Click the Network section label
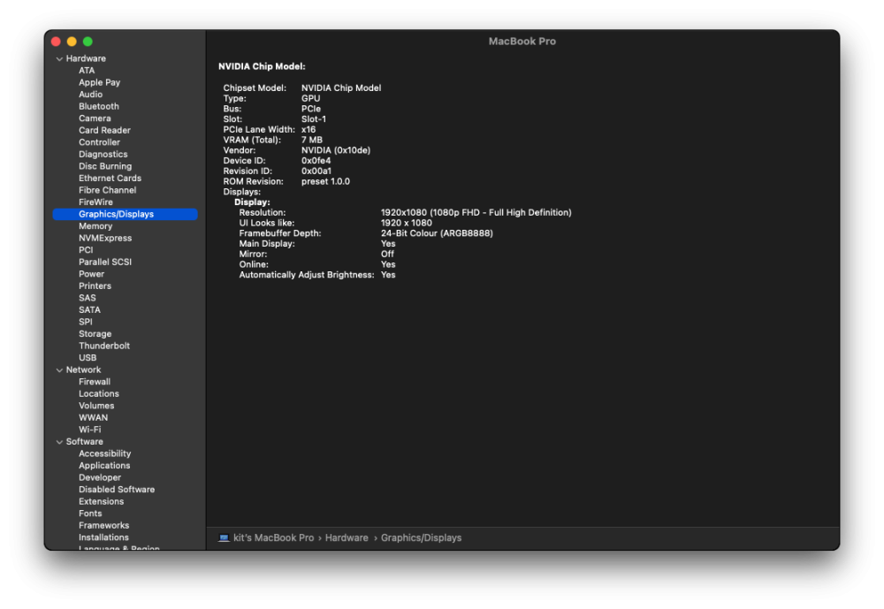The width and height of the screenshot is (884, 609). tap(83, 370)
